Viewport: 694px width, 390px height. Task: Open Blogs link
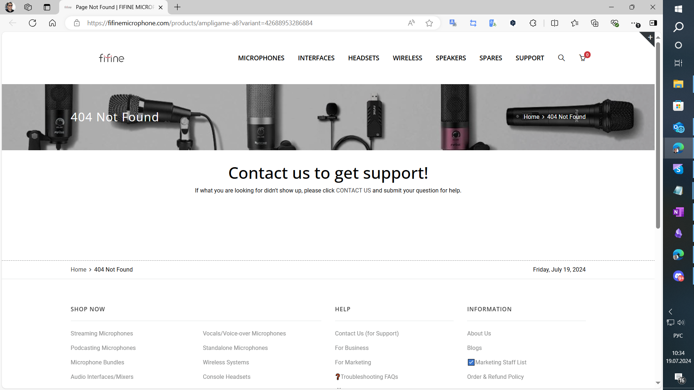pyautogui.click(x=474, y=348)
